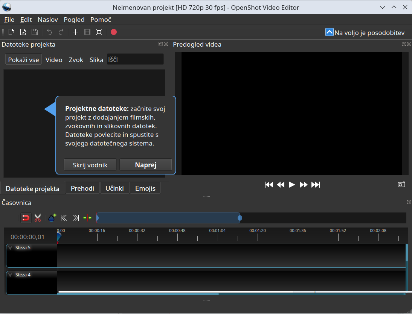Open the Naslov menu
This screenshot has width=412, height=314.
tap(48, 20)
